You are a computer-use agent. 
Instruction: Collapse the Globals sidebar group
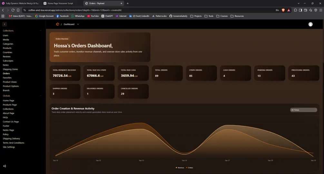[41, 96]
